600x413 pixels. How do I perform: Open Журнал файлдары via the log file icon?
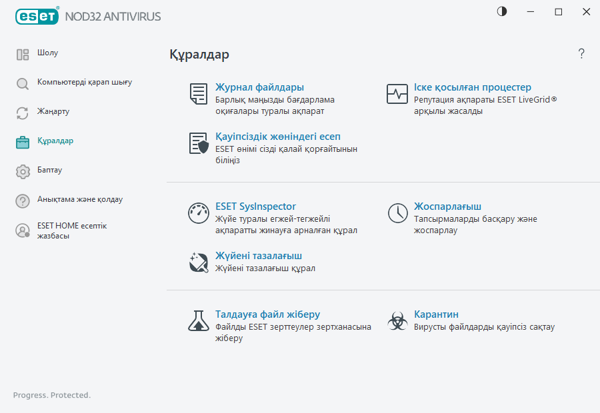(x=198, y=94)
